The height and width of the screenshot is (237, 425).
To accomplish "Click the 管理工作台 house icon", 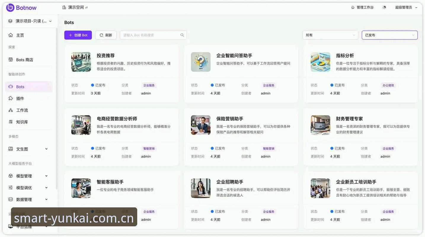I will point(353,7).
